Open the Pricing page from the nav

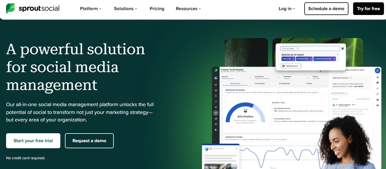pos(157,9)
